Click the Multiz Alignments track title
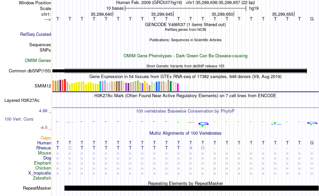Image resolution: width=319 pixels, height=196 pixels. [x=185, y=133]
